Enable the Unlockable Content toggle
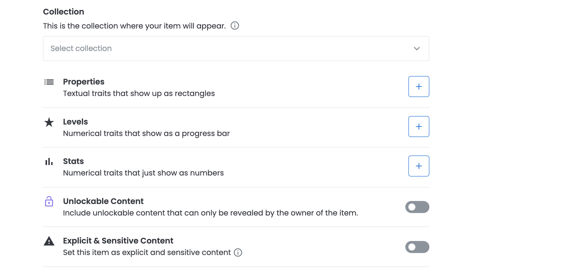Image resolution: width=578 pixels, height=276 pixels. [417, 207]
